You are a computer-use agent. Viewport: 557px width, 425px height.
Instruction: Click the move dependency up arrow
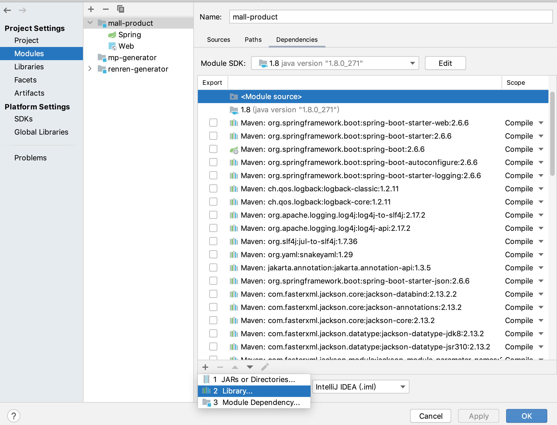point(235,367)
